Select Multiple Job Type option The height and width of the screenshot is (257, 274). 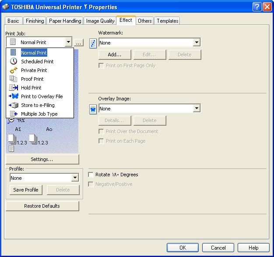point(40,114)
